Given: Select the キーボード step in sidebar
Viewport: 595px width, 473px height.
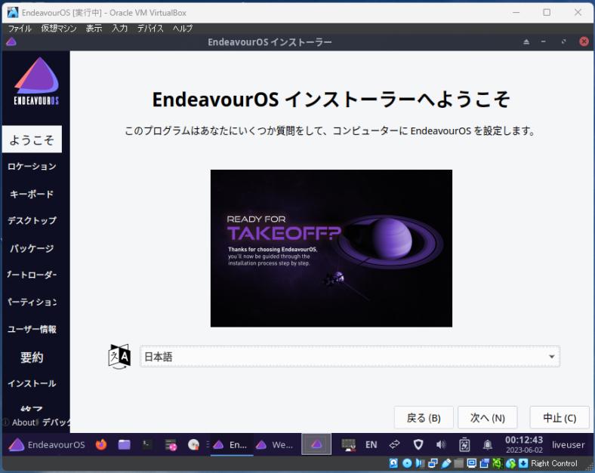Looking at the screenshot, I should 32,194.
